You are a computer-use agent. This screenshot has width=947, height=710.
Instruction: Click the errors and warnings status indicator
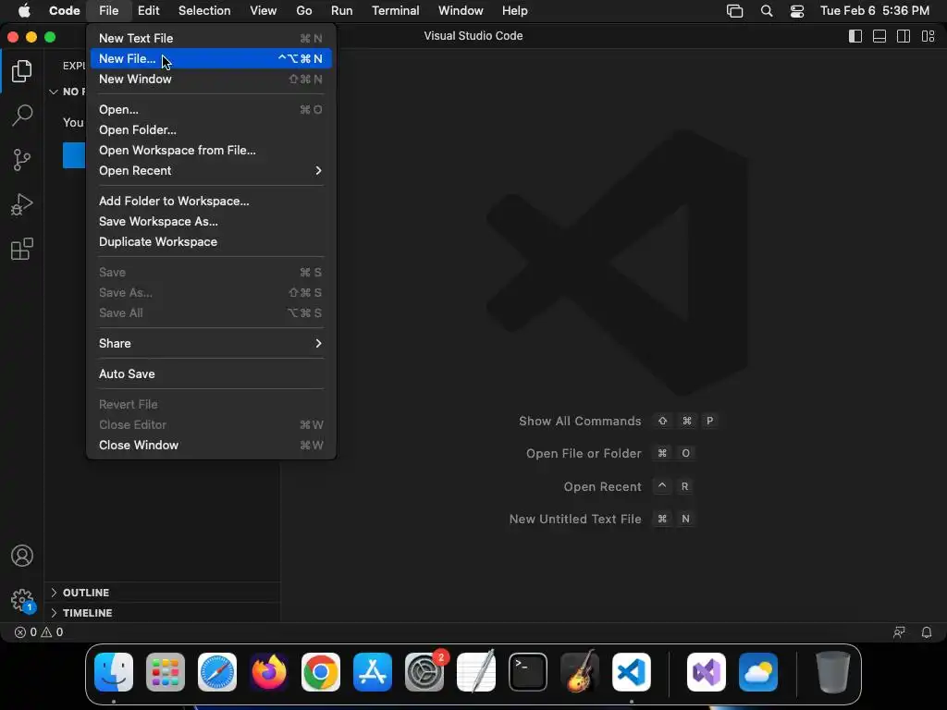tap(39, 632)
